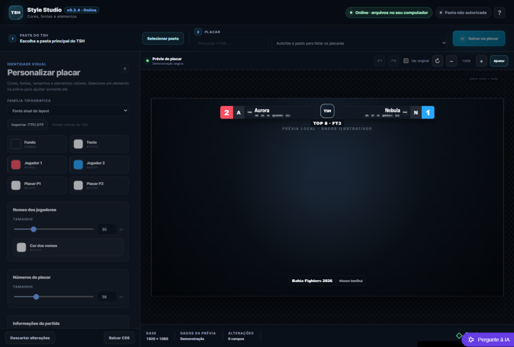Zoom in with the plus icon

tap(481, 61)
